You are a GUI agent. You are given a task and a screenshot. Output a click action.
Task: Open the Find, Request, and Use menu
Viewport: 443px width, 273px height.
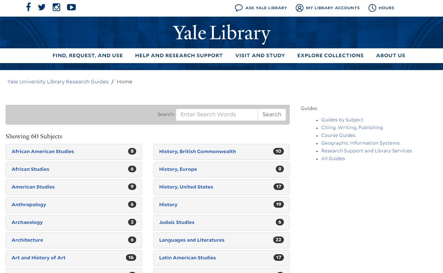click(87, 55)
